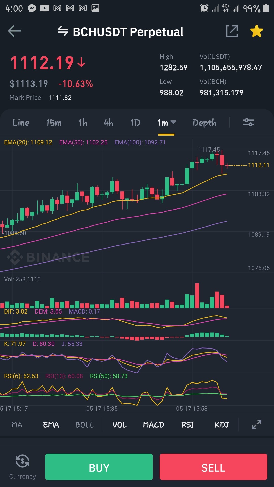Enable the MA overlay indicator
The height and width of the screenshot is (487, 274).
[x=17, y=425]
